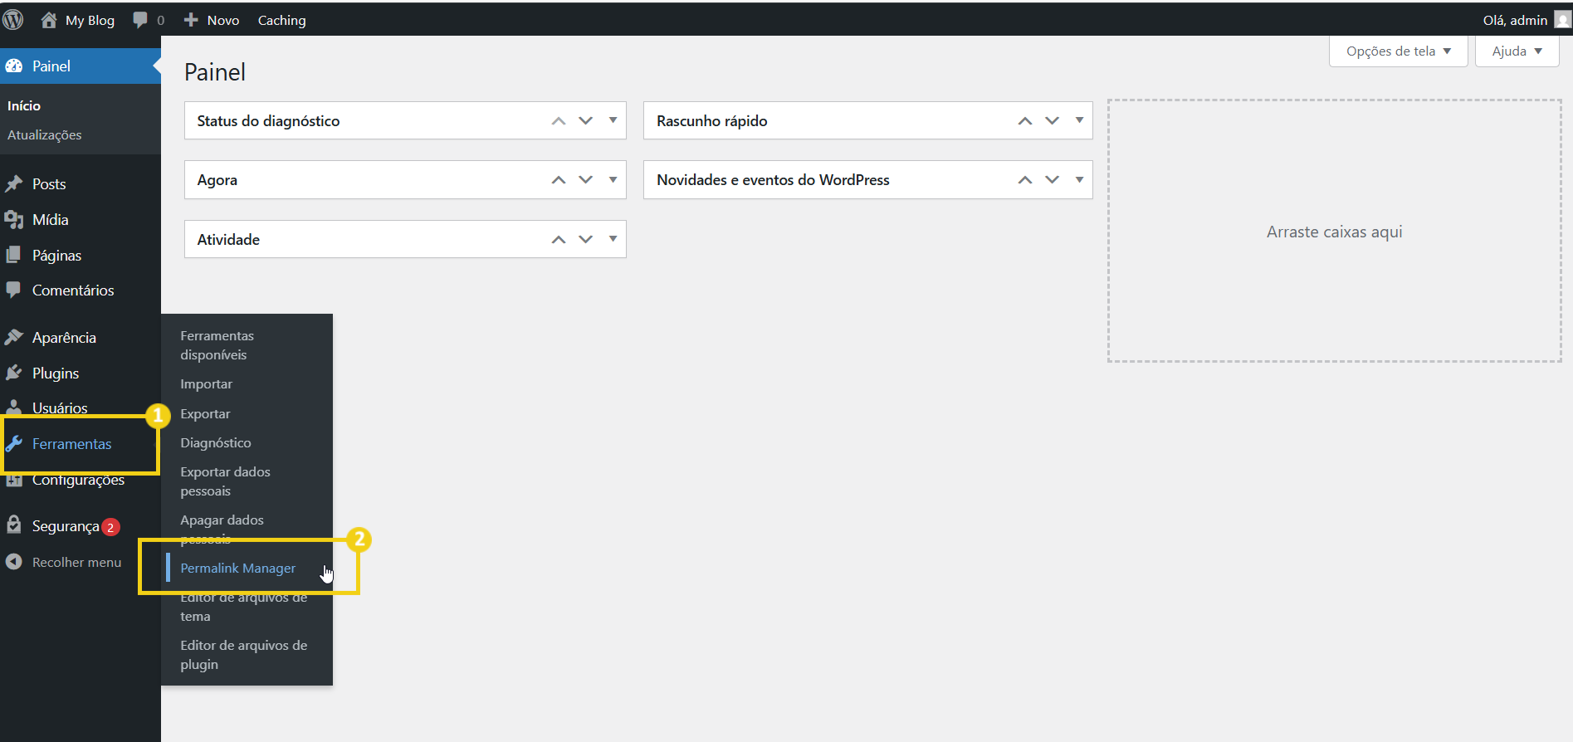Move the Agora panel down
1573x742 pixels.
click(586, 180)
